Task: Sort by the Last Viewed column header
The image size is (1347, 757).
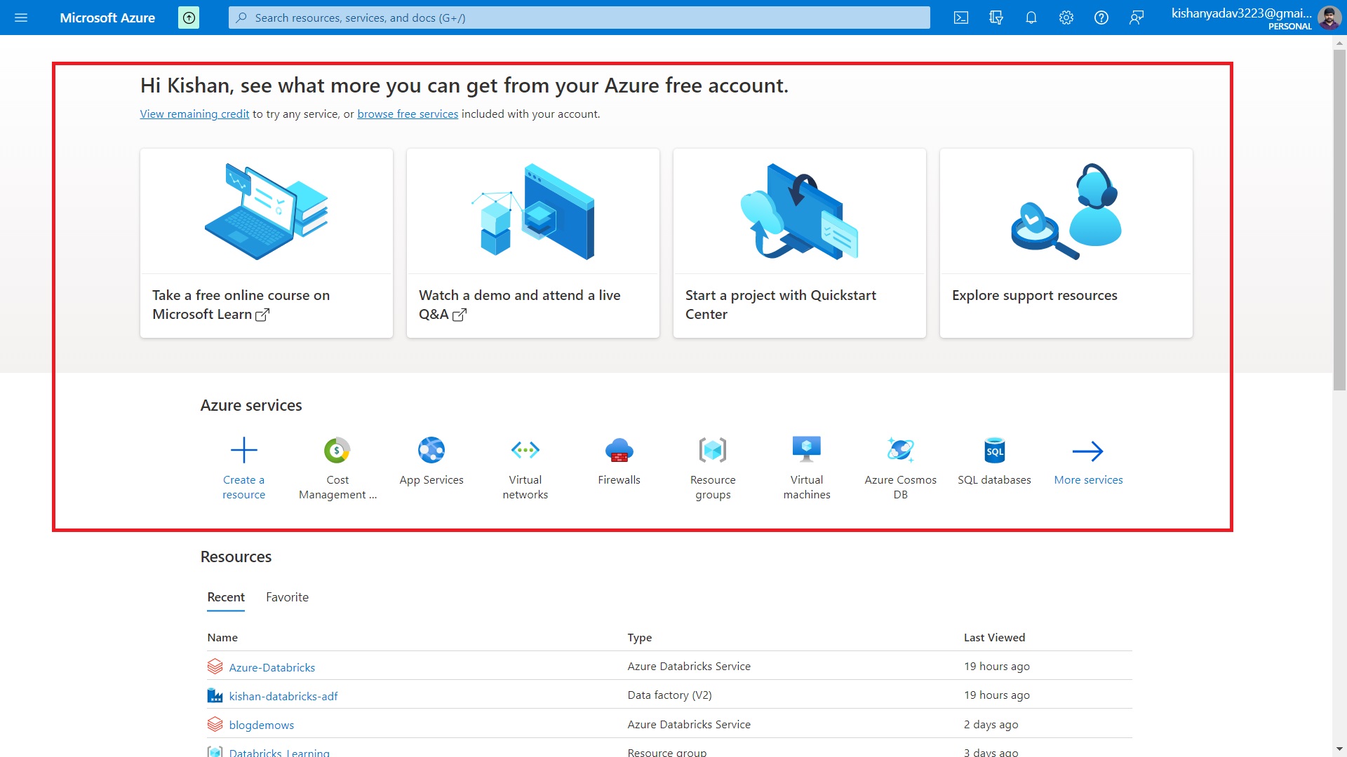Action: coord(994,637)
